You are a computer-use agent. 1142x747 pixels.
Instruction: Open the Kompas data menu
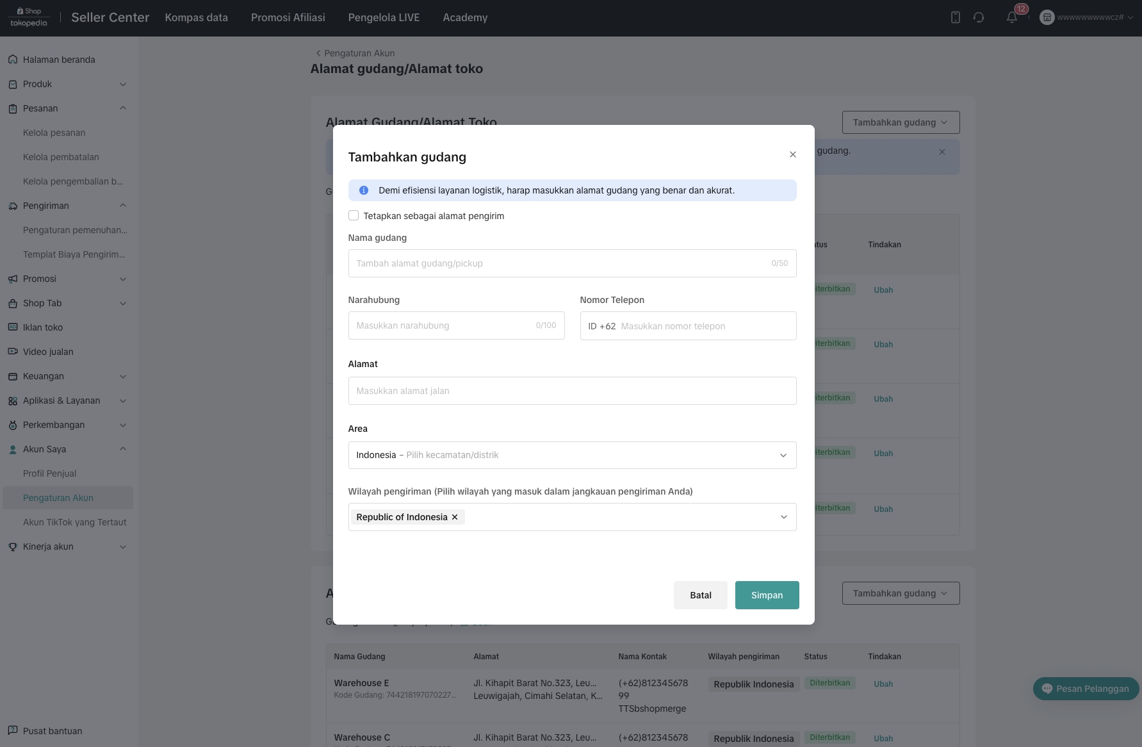tap(196, 18)
